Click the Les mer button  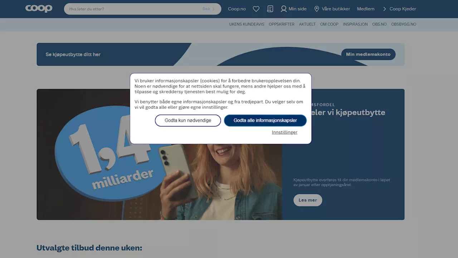(x=308, y=200)
